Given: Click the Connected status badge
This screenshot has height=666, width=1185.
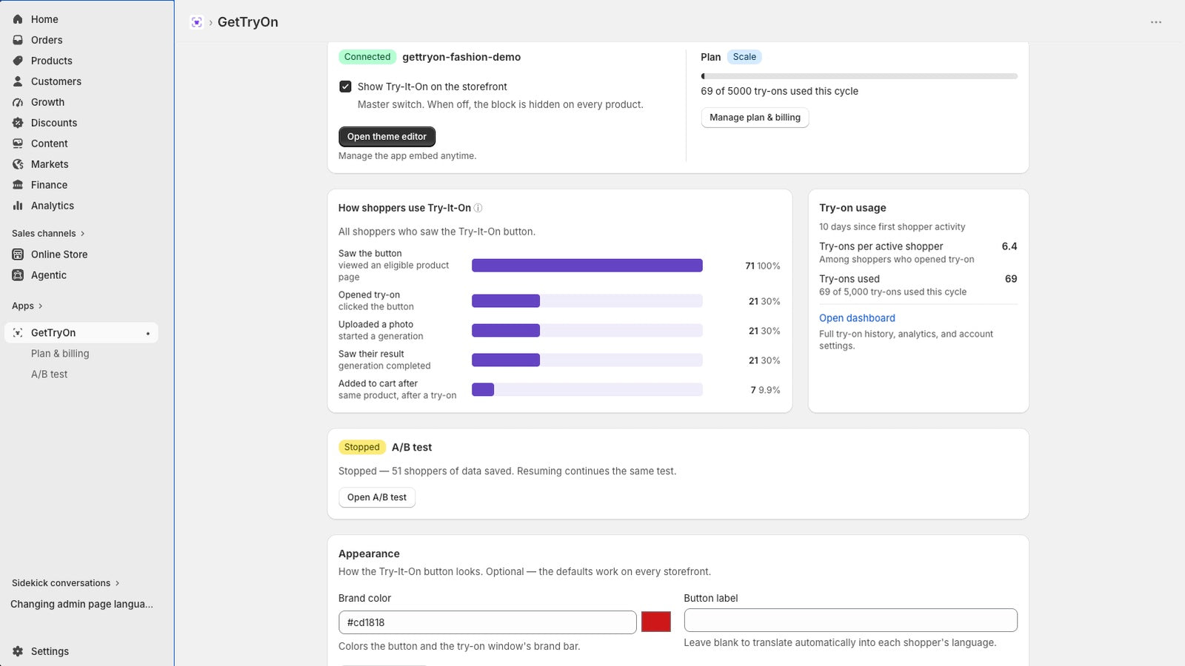Looking at the screenshot, I should click(x=367, y=57).
